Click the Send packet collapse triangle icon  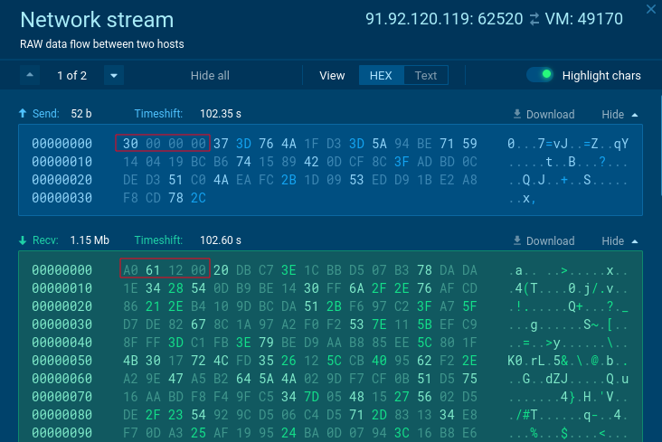(635, 114)
